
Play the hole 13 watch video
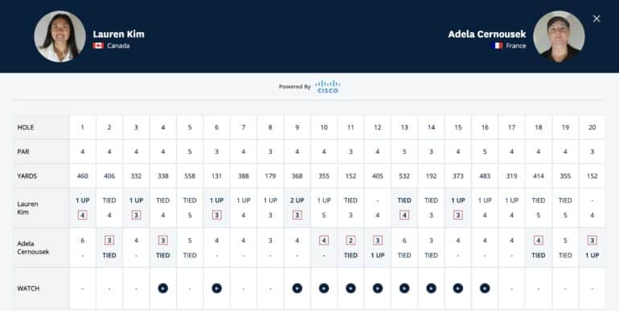point(404,289)
